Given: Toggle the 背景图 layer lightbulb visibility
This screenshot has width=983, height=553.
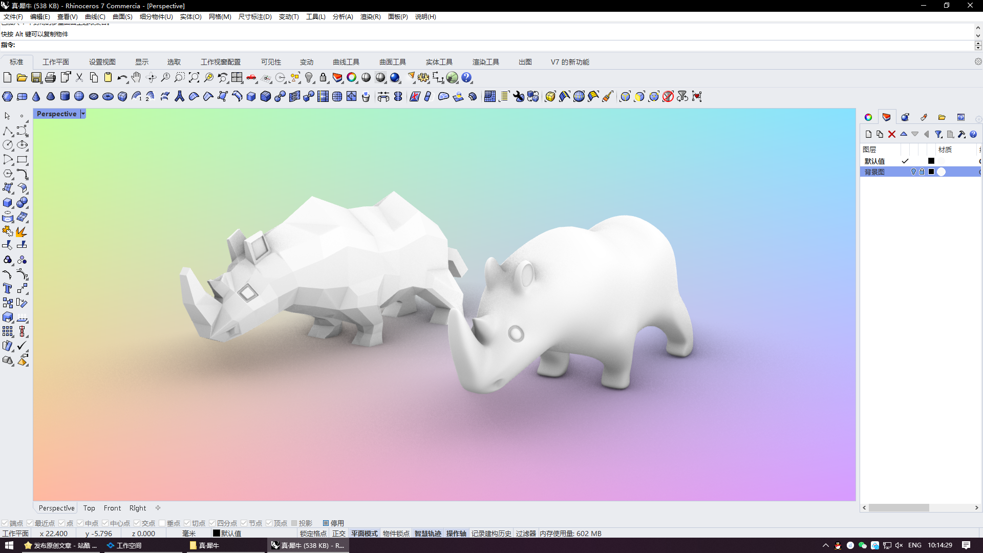Looking at the screenshot, I should coord(913,172).
